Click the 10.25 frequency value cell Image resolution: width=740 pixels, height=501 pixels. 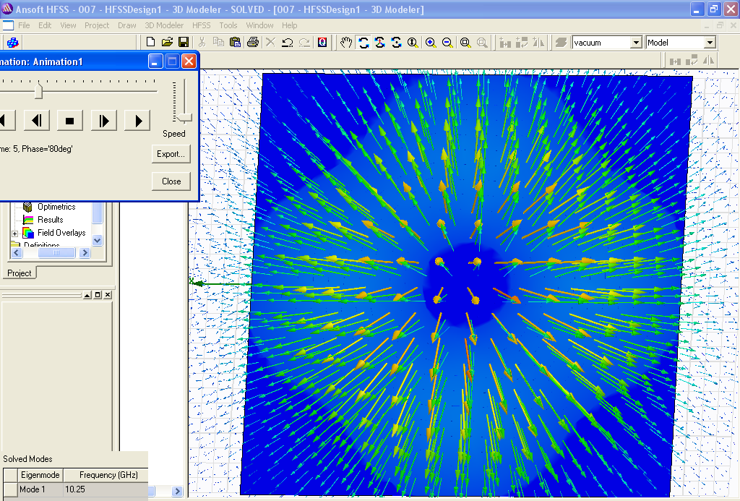tap(106, 489)
